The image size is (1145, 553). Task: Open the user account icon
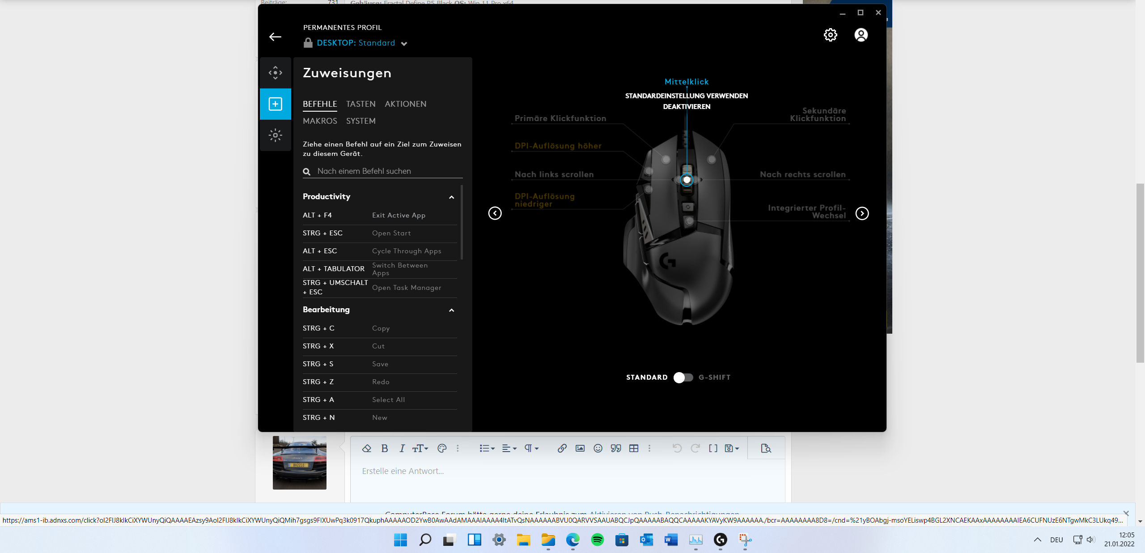(x=861, y=35)
